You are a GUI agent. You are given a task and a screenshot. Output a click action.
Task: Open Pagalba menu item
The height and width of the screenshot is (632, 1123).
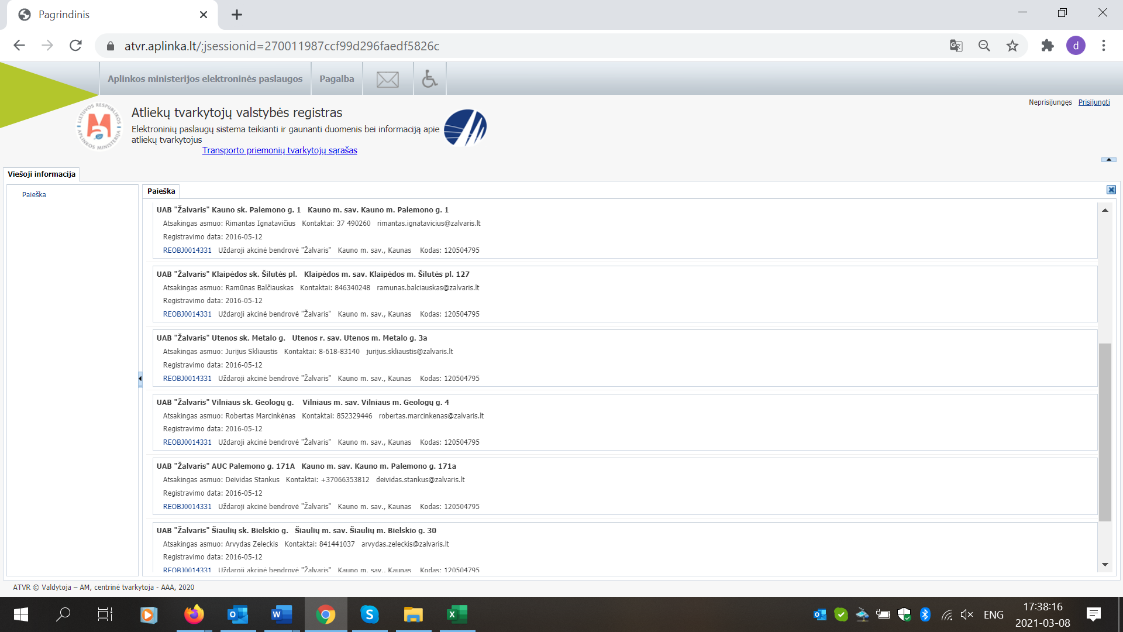336,79
